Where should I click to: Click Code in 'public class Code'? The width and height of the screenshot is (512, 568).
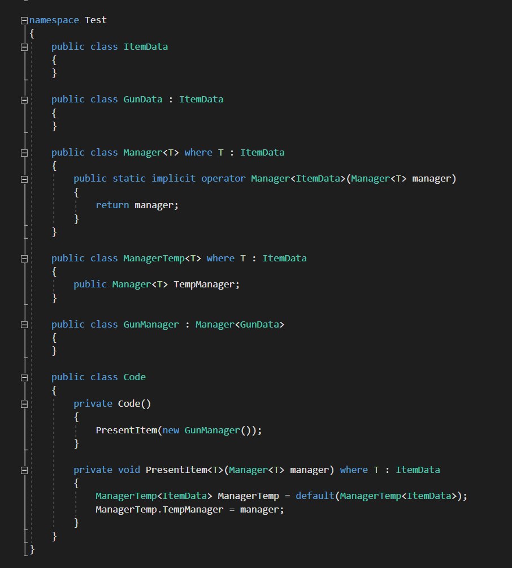[x=134, y=377]
